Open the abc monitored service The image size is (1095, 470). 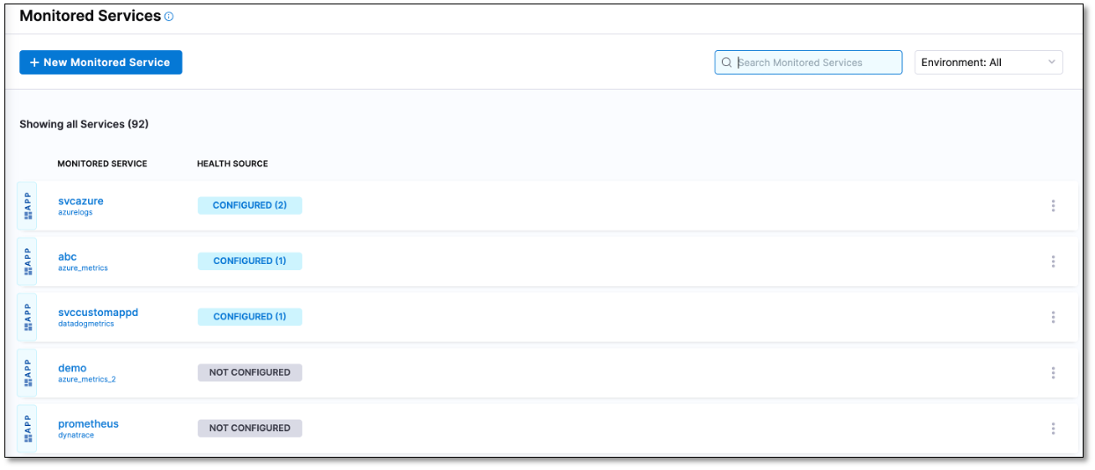point(68,256)
